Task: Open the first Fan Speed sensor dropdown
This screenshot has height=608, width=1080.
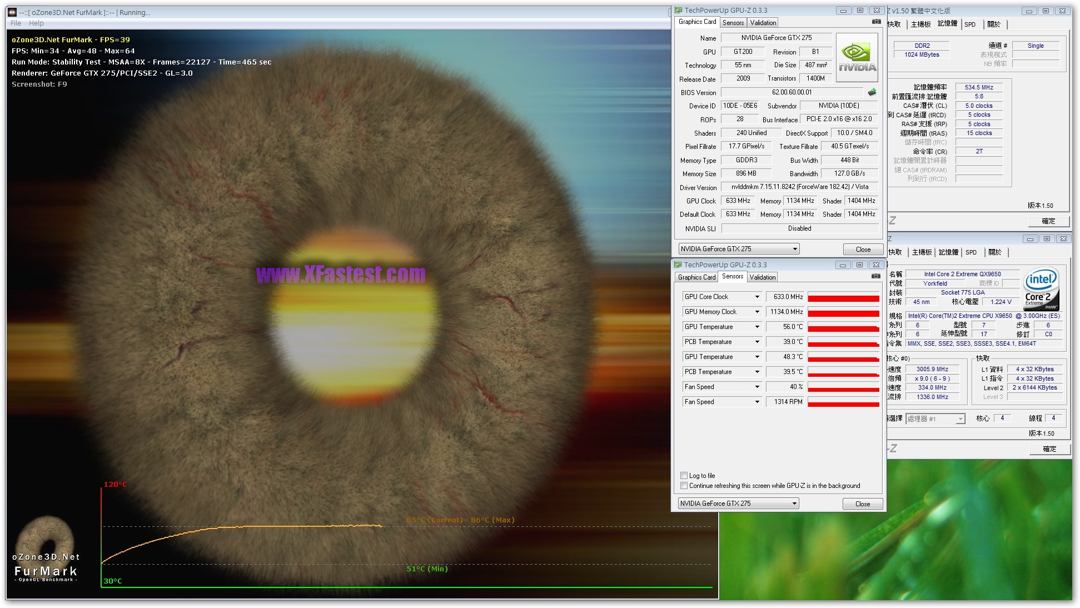Action: point(757,387)
